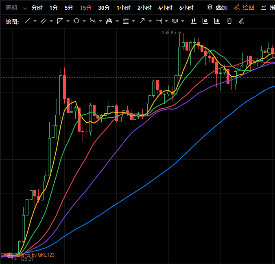Toggle the 叠加 overlay button

click(217, 8)
